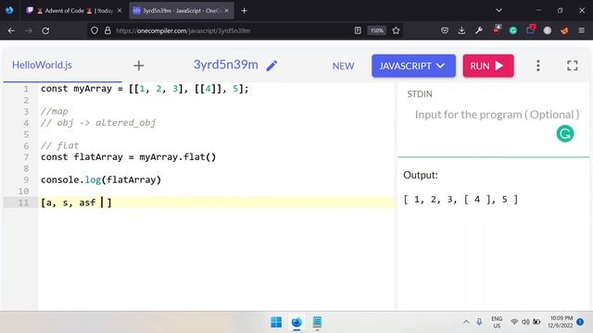Open the Wi-Fi network tray icon
Viewport: 593px width, 333px height.
click(x=514, y=322)
